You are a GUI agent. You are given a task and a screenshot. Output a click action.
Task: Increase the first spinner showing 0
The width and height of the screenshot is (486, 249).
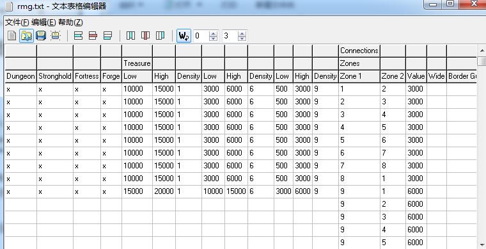[213, 33]
